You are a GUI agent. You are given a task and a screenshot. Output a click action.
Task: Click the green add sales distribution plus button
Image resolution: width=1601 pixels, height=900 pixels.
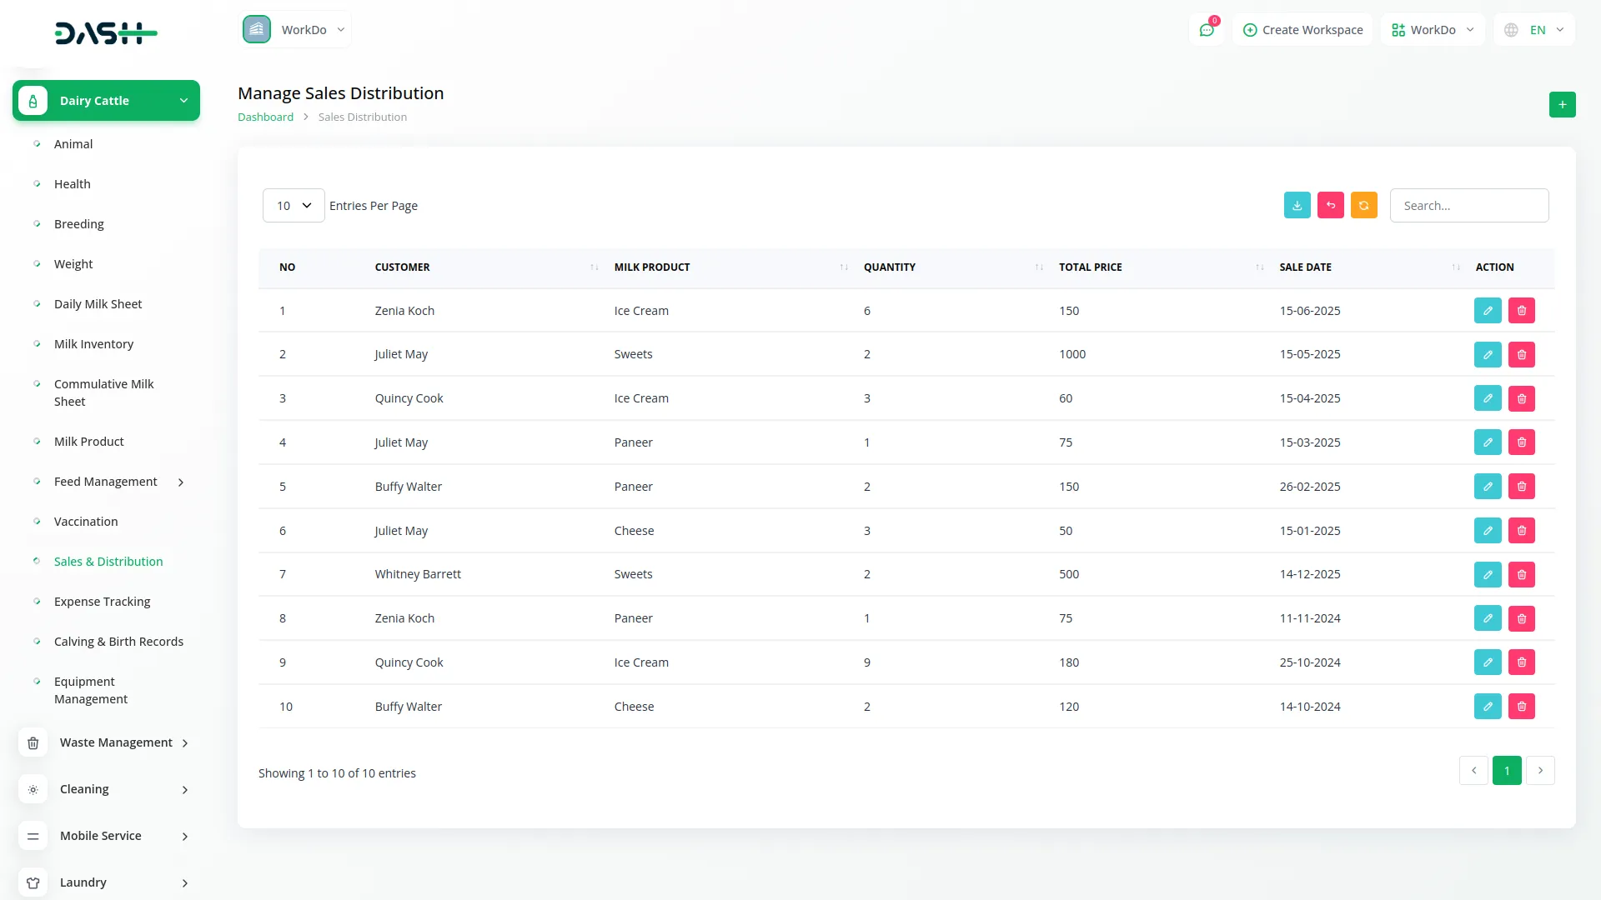(1562, 105)
